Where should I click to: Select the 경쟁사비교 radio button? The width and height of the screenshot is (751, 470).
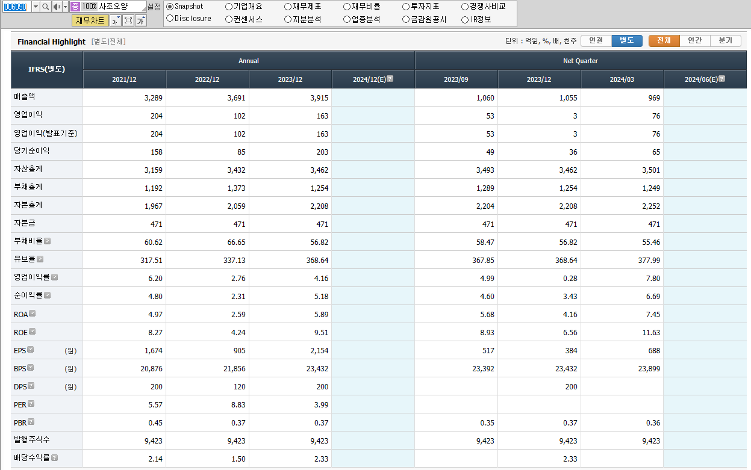click(x=465, y=6)
